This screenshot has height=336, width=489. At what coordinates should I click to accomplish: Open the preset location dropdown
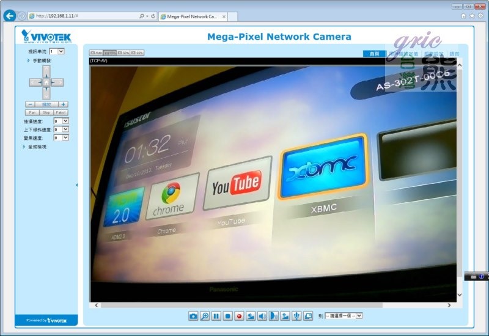tap(344, 316)
